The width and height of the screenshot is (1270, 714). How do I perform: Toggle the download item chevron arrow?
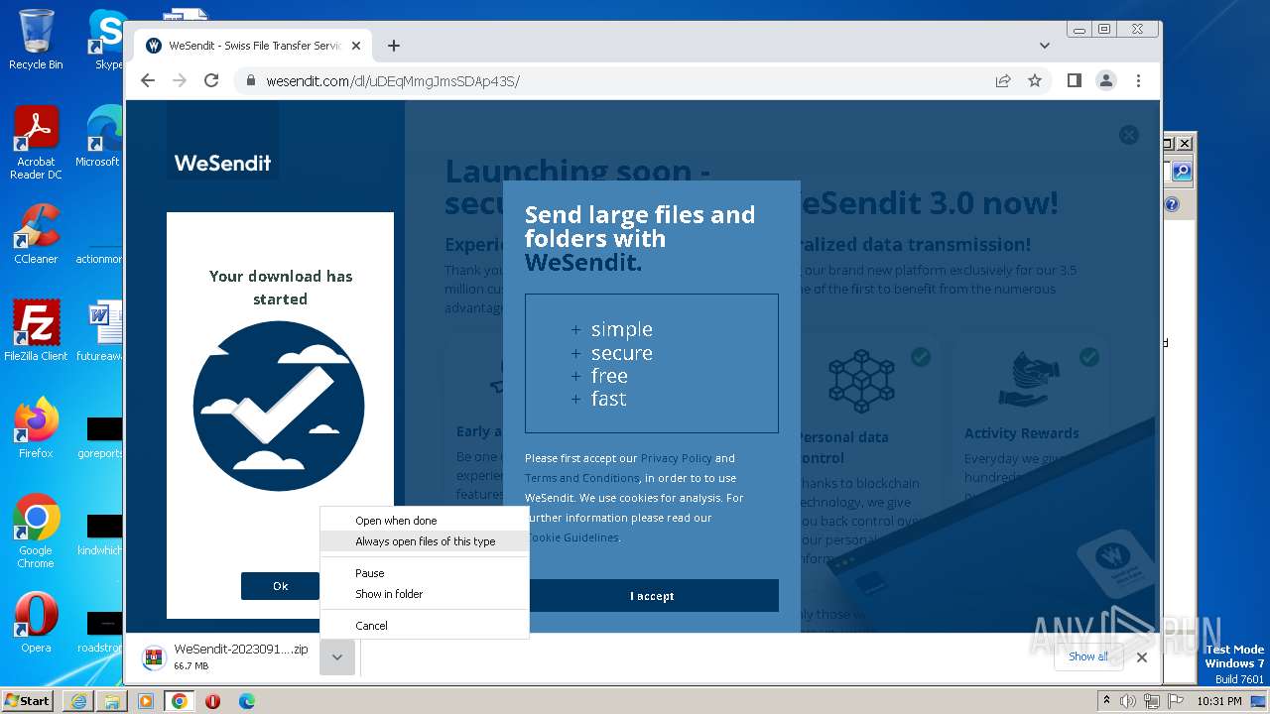tap(337, 656)
